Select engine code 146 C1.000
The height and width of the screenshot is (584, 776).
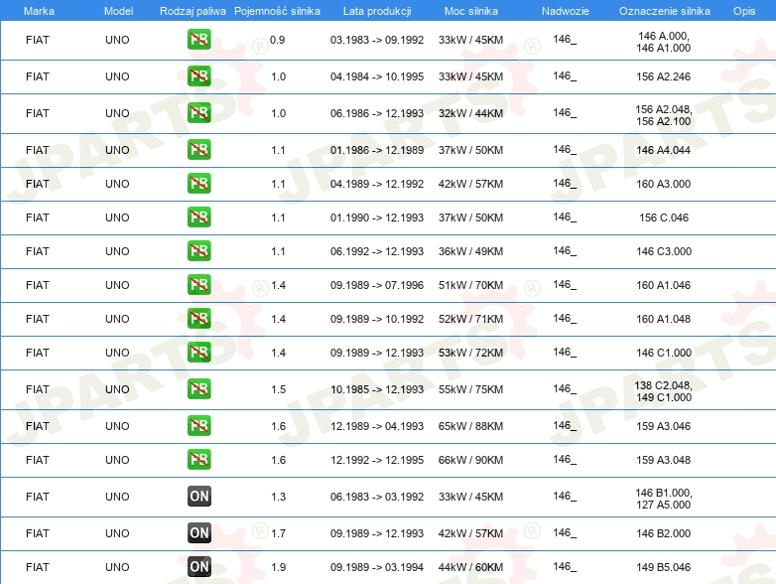(x=664, y=353)
